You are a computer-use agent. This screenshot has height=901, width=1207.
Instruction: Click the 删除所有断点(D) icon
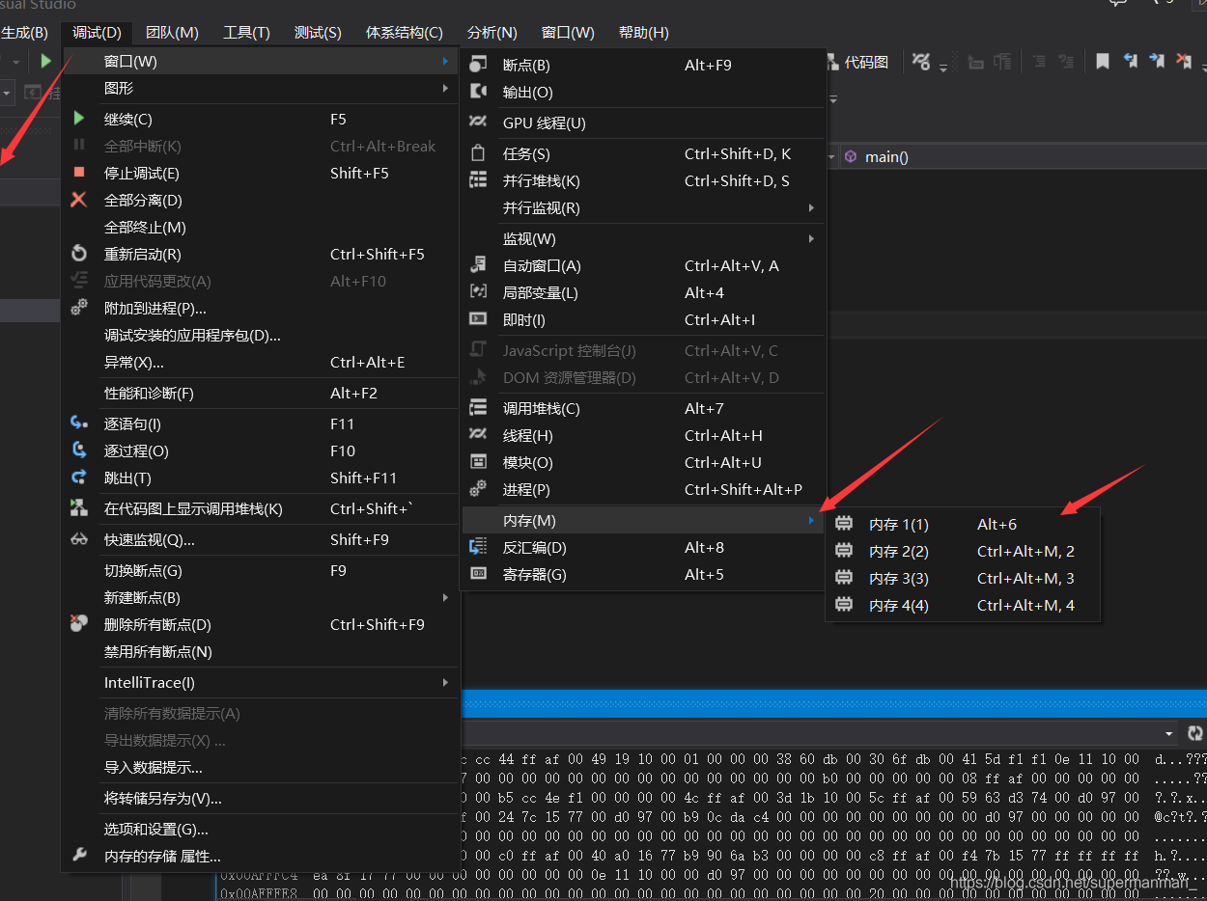(79, 624)
